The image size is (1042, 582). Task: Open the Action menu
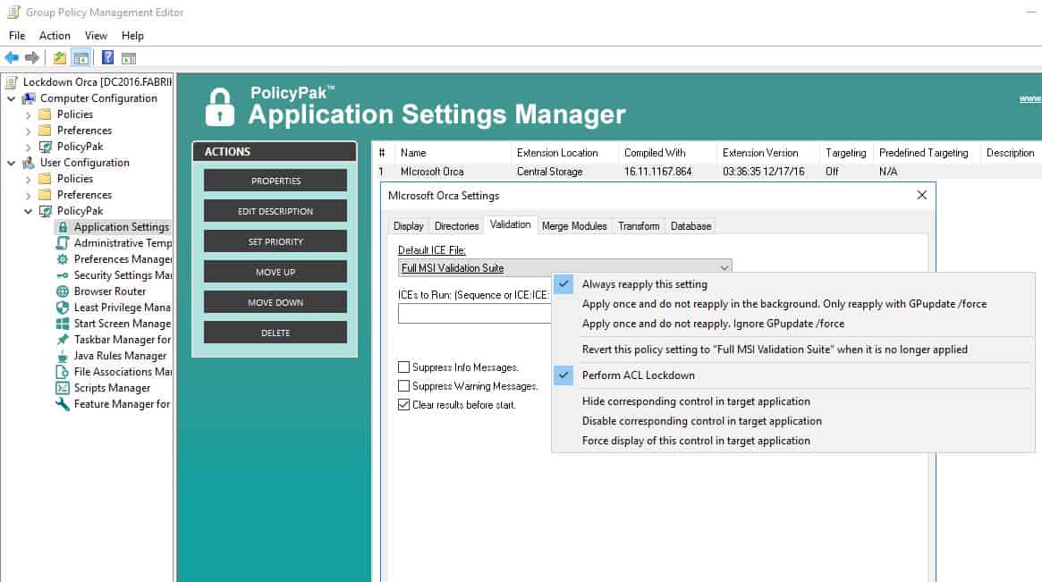[x=55, y=36]
